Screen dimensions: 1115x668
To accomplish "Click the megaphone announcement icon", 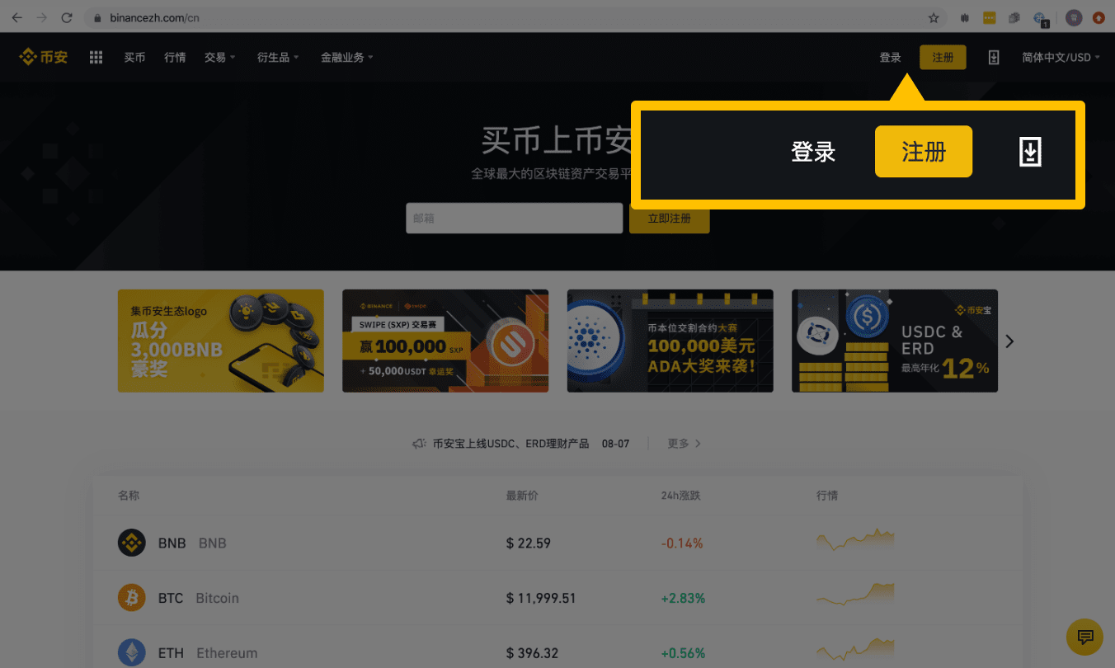I will [419, 444].
